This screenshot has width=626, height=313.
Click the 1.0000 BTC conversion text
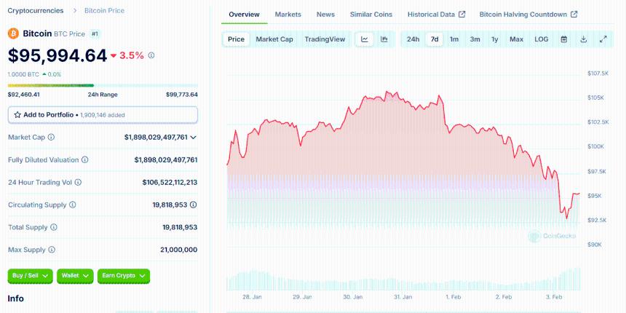23,74
